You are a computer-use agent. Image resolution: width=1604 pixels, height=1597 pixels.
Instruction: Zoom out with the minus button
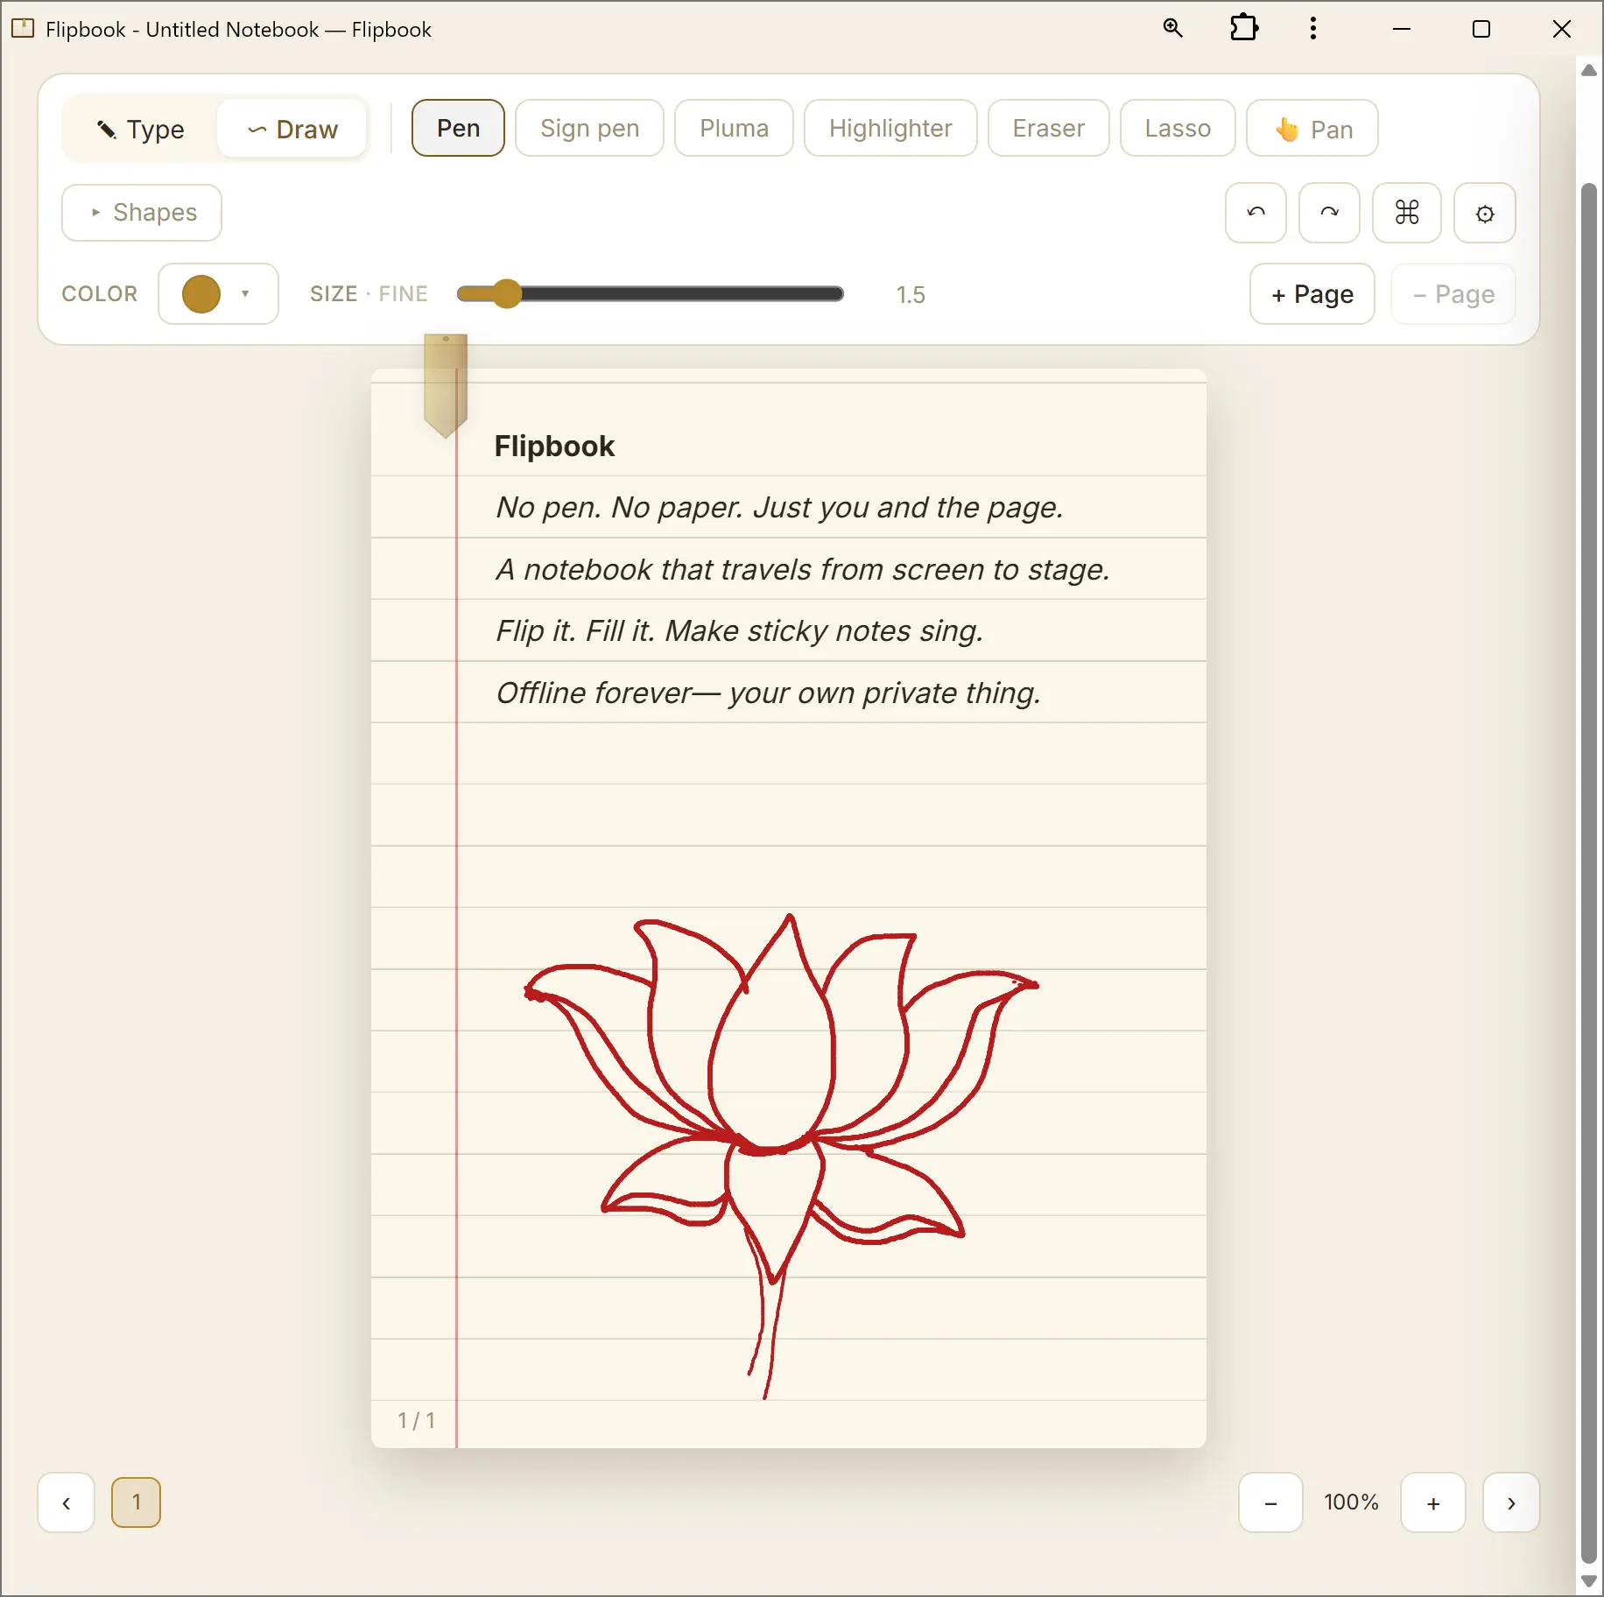click(1270, 1502)
